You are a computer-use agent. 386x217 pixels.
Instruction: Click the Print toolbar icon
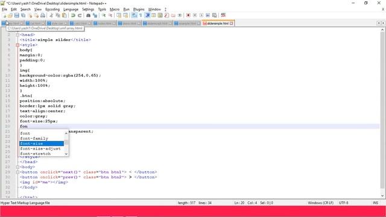[43, 15]
